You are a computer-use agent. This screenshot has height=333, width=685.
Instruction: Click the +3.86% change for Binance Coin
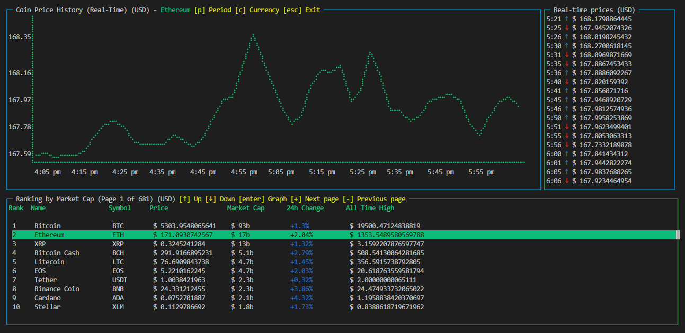301,289
